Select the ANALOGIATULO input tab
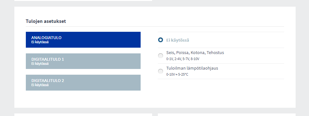 click(x=83, y=40)
